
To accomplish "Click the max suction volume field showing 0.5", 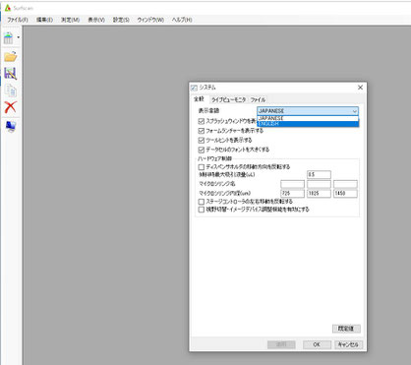I will tap(319, 174).
